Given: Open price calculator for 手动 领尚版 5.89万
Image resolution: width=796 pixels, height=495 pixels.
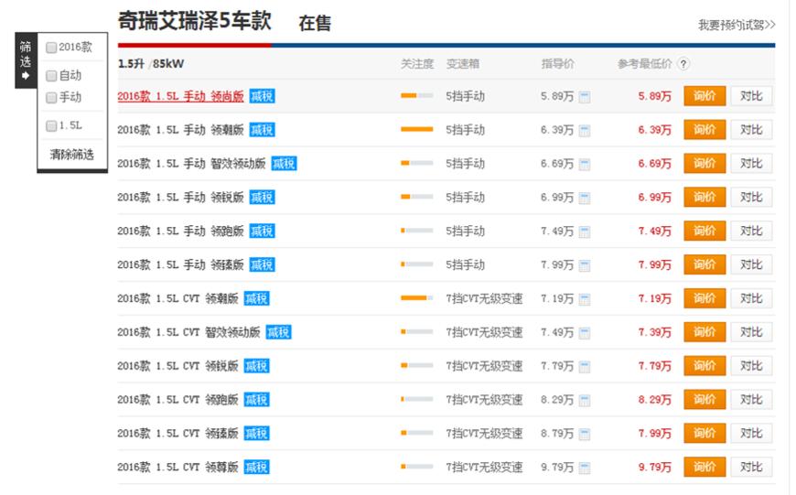Looking at the screenshot, I should point(585,97).
